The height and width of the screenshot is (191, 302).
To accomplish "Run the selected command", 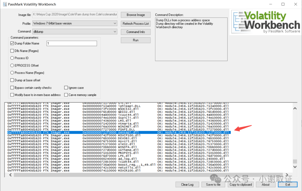I will [x=136, y=40].
